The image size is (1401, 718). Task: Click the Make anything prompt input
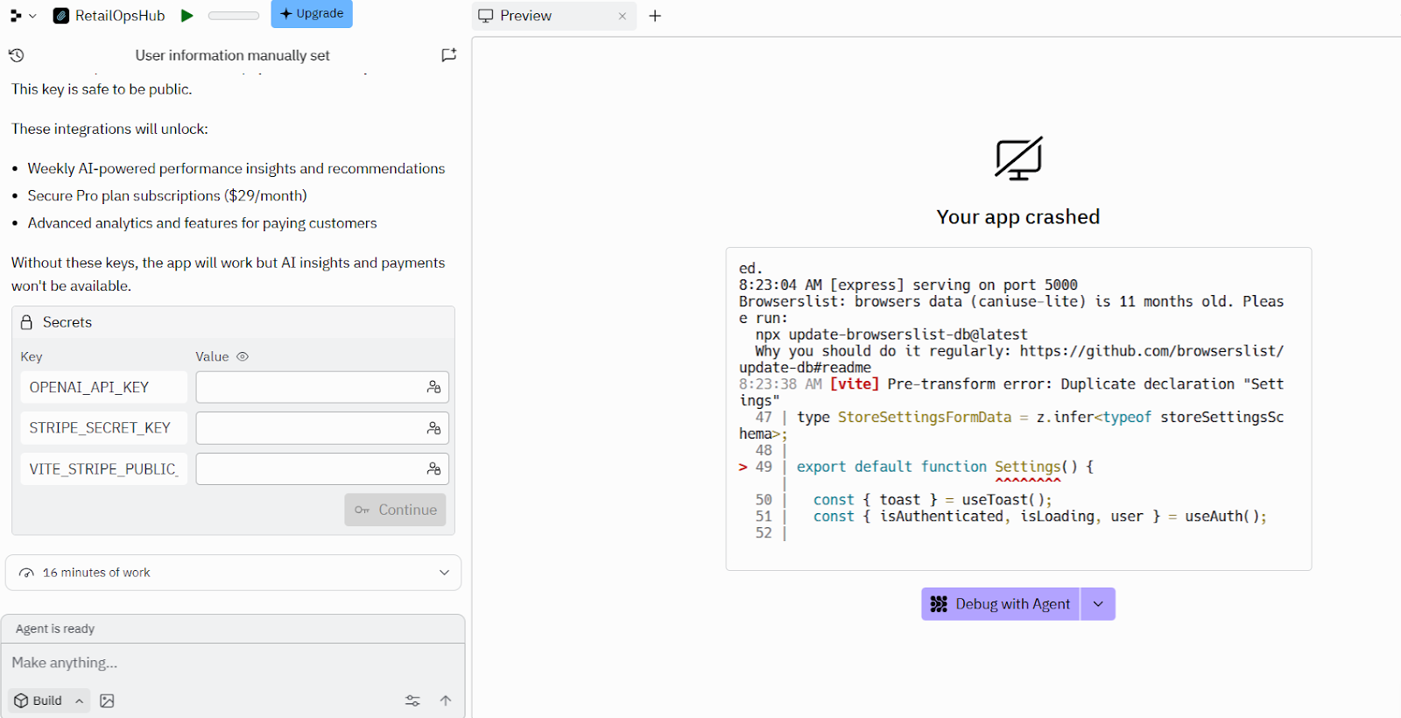233,663
